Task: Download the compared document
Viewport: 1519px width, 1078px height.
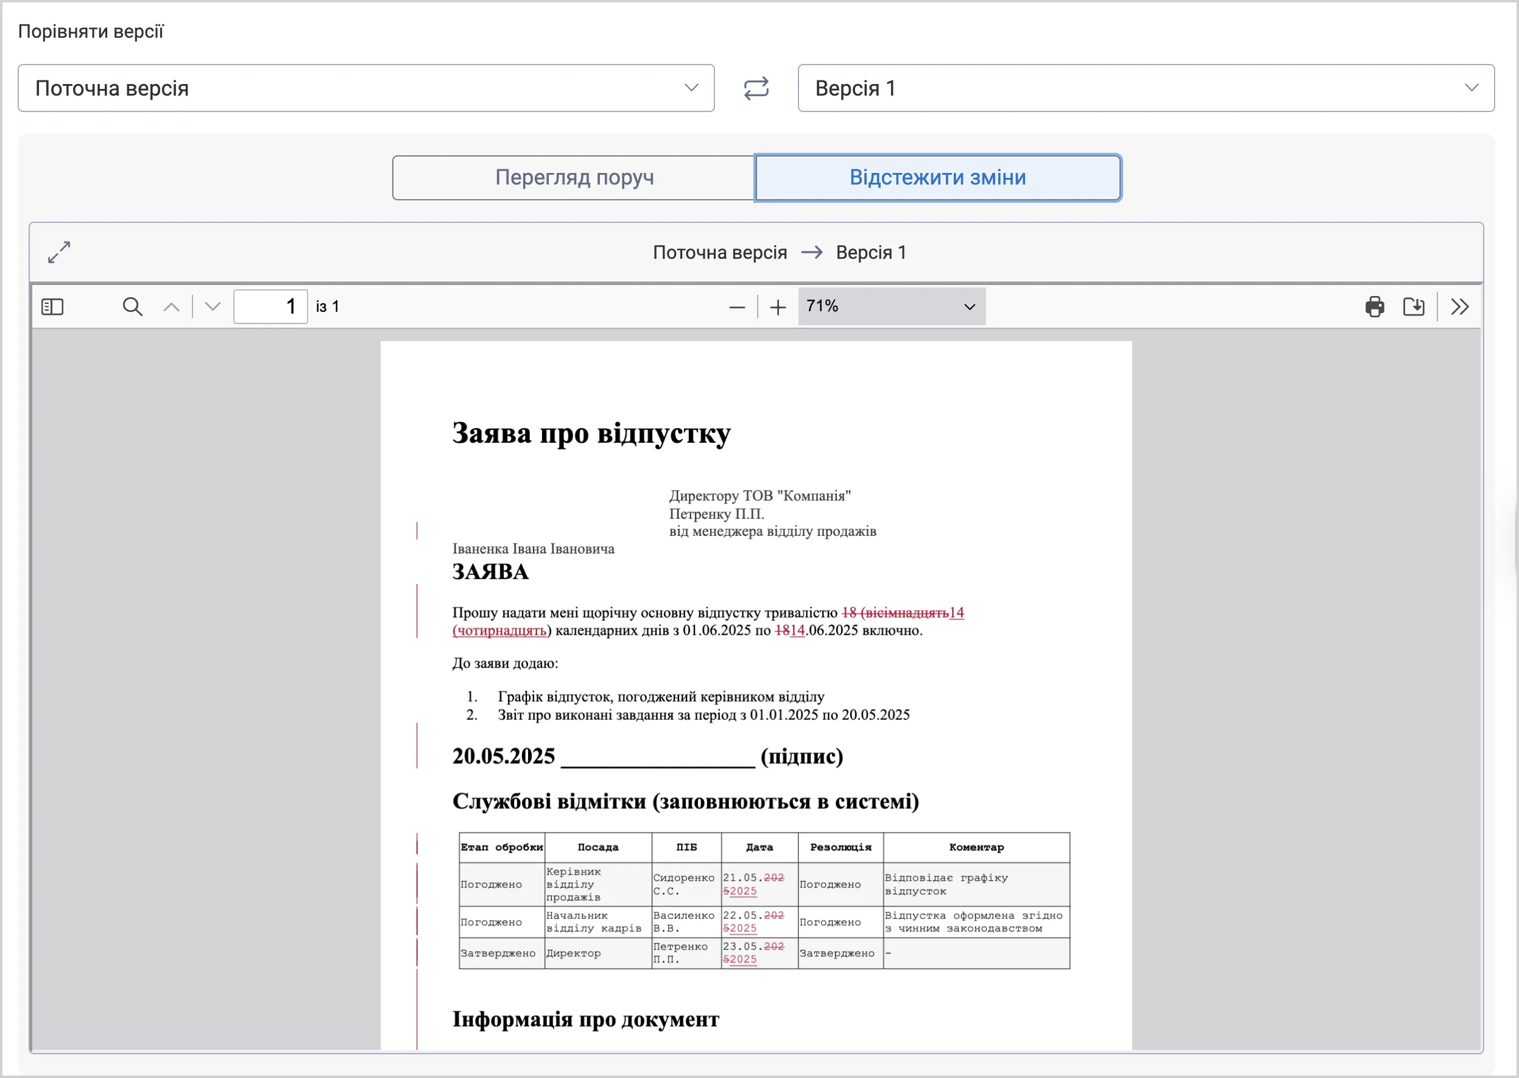Action: [x=1414, y=307]
